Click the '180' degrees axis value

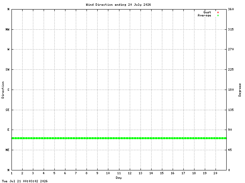231,90
